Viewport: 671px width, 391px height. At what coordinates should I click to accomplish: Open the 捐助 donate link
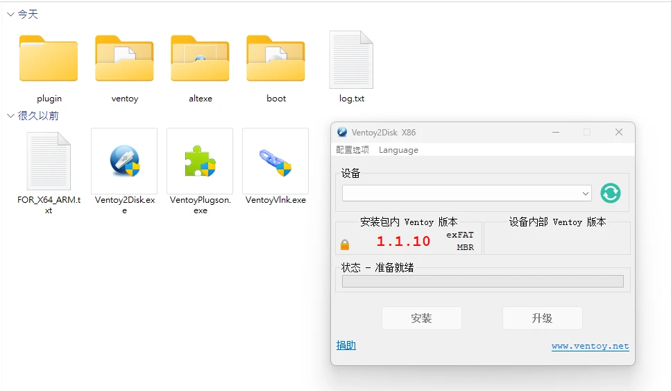[346, 345]
